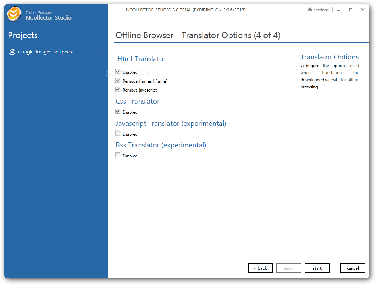Toggle Remove frames (iframe) checkbox

coord(118,81)
